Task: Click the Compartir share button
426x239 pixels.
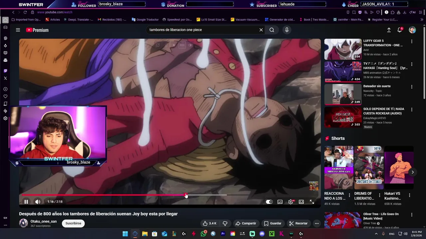Action: click(246, 223)
